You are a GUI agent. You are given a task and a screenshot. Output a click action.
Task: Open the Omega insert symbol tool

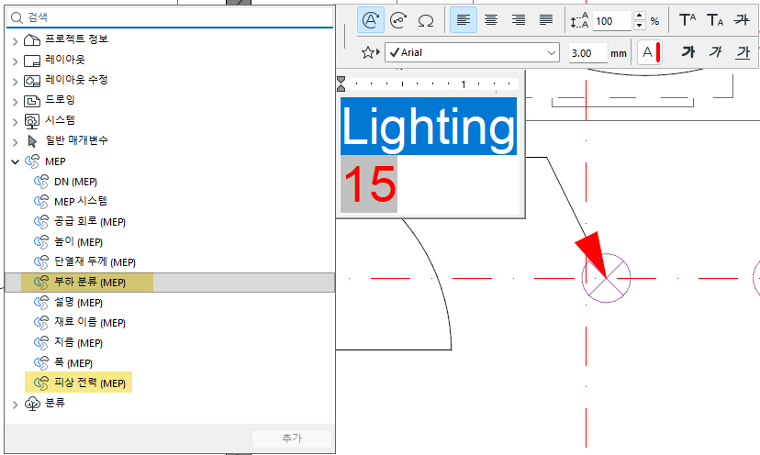426,20
